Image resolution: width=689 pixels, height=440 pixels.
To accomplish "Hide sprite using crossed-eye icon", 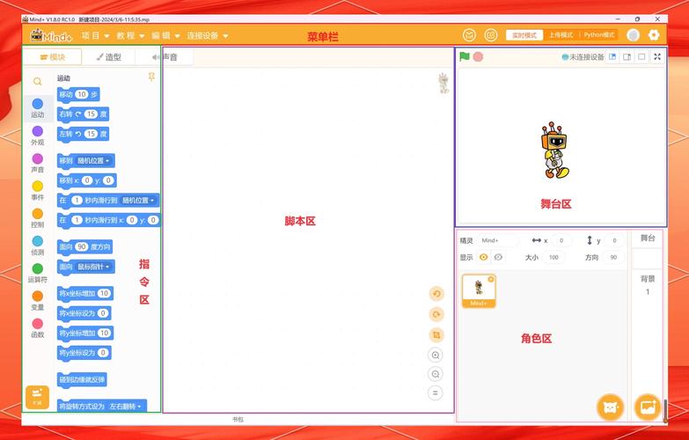I will (x=498, y=257).
